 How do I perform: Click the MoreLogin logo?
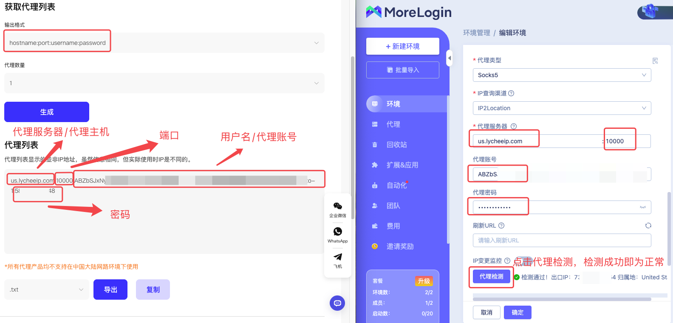click(x=409, y=12)
